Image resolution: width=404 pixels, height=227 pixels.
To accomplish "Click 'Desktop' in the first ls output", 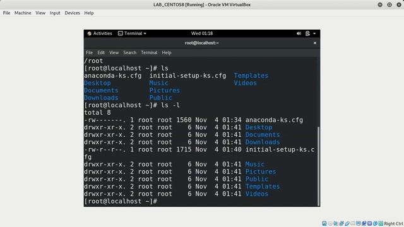I will (97, 83).
